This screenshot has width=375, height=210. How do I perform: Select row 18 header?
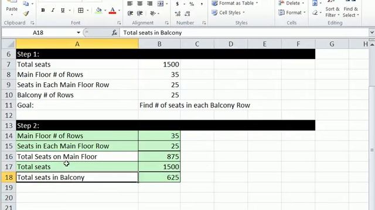(x=9, y=177)
